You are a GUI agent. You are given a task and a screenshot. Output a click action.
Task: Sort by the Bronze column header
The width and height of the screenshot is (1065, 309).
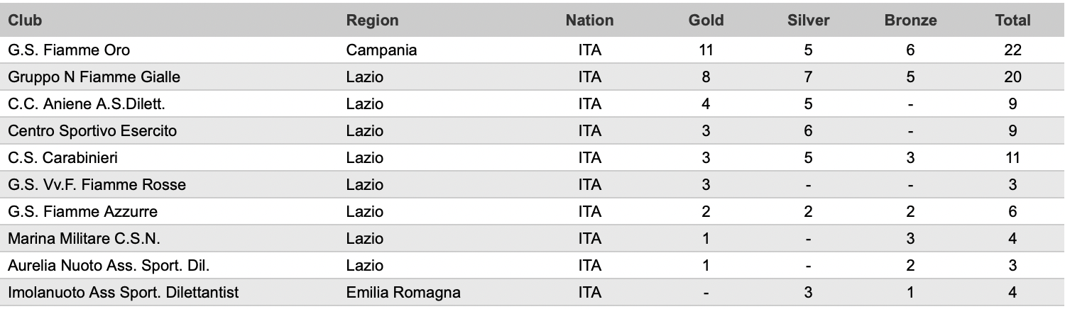pos(910,21)
